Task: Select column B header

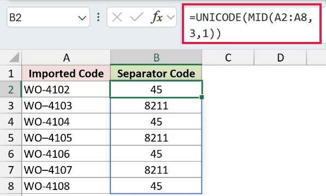Action: pos(156,57)
